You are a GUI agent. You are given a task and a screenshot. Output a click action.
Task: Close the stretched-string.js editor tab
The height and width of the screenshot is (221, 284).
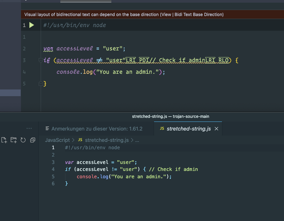pyautogui.click(x=216, y=128)
